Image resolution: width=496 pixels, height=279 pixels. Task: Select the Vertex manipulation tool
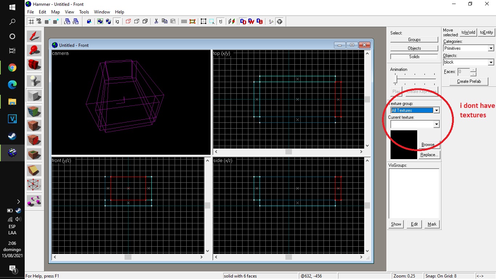pyautogui.click(x=34, y=184)
